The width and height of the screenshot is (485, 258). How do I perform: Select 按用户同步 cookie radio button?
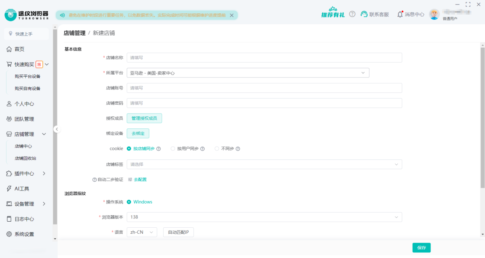point(173,149)
